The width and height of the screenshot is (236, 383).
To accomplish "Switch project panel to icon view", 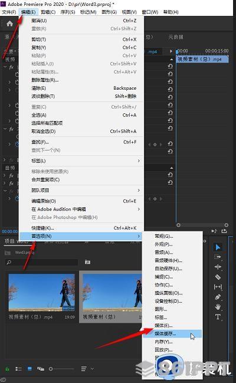I will tap(29, 369).
